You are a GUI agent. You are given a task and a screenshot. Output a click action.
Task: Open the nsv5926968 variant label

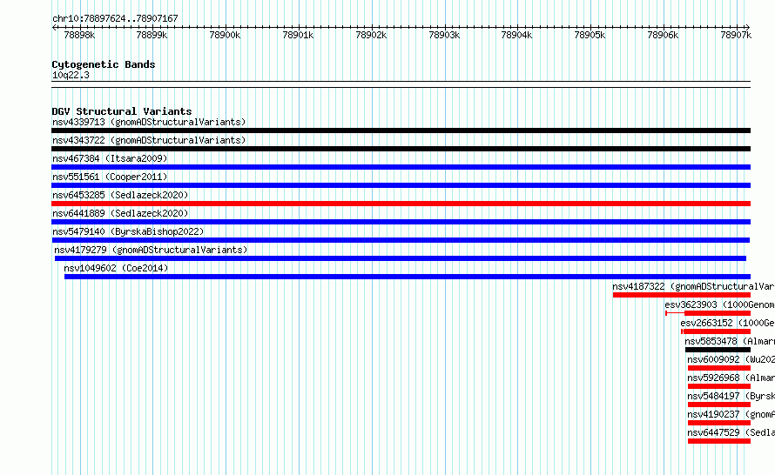[731, 378]
